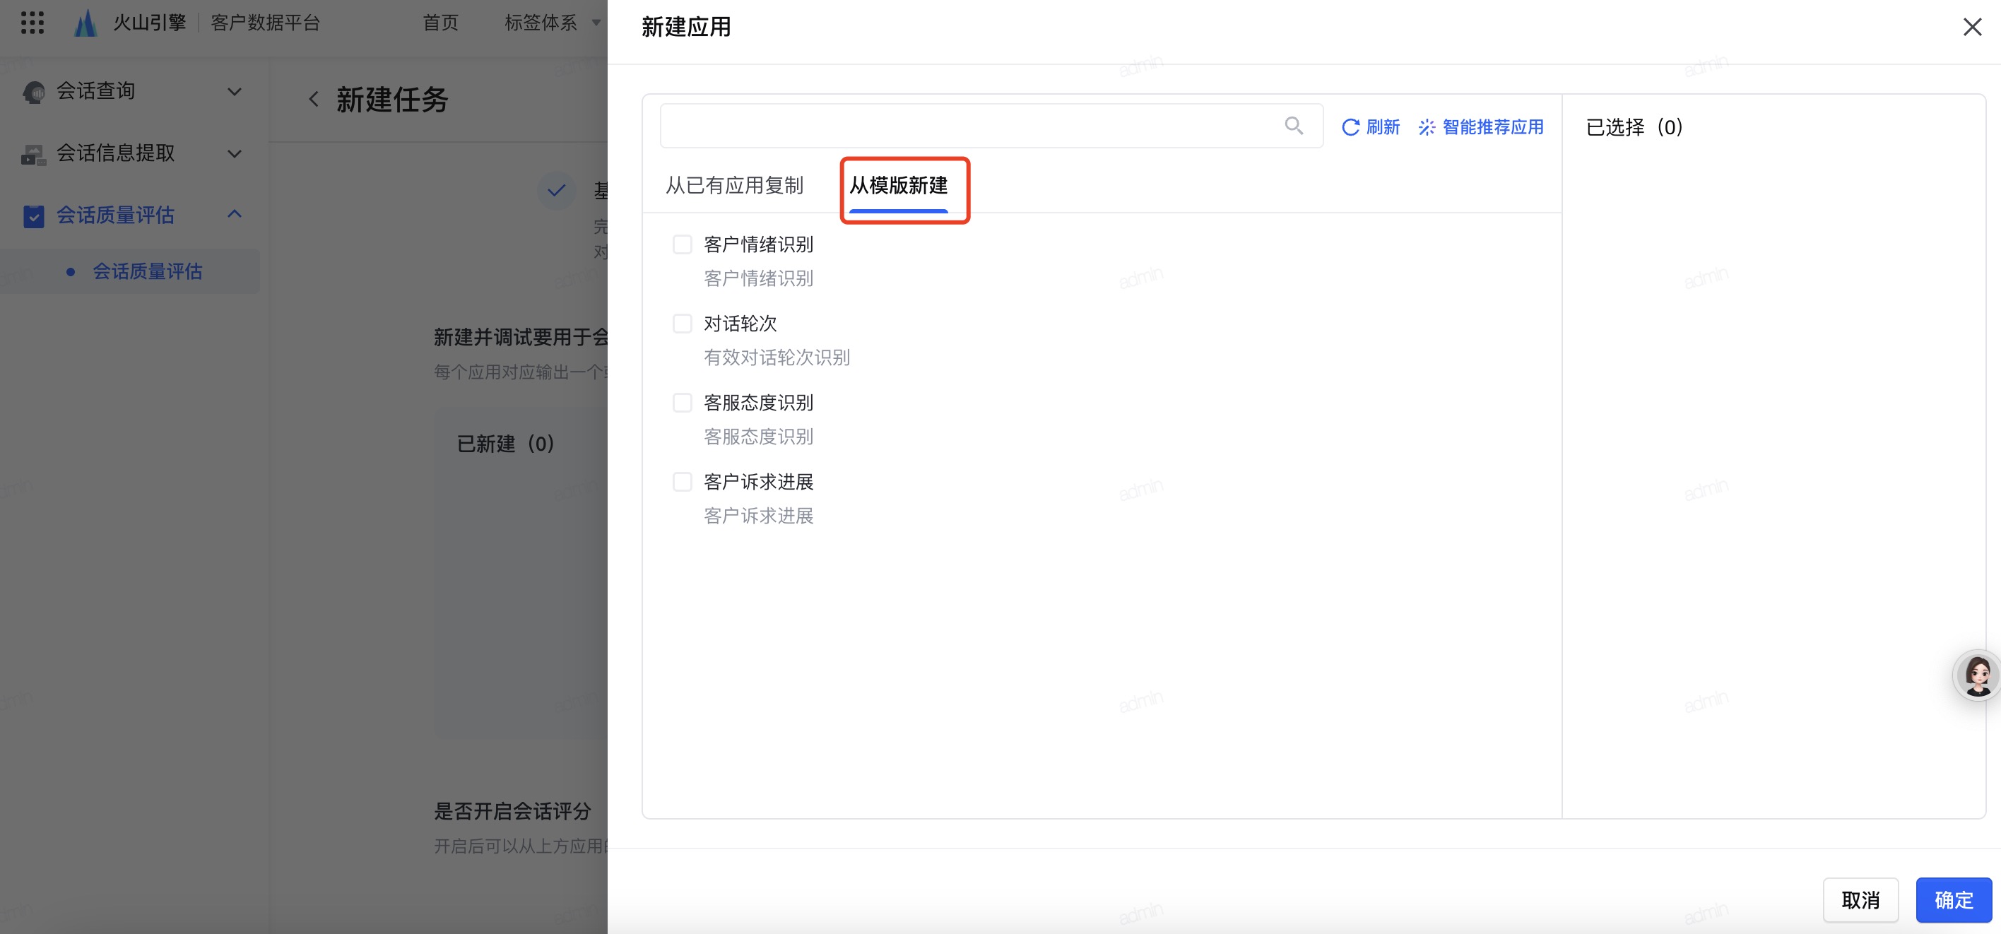Viewport: 2001px width, 934px height.
Task: Select the 从模版新建 tab
Action: (x=899, y=186)
